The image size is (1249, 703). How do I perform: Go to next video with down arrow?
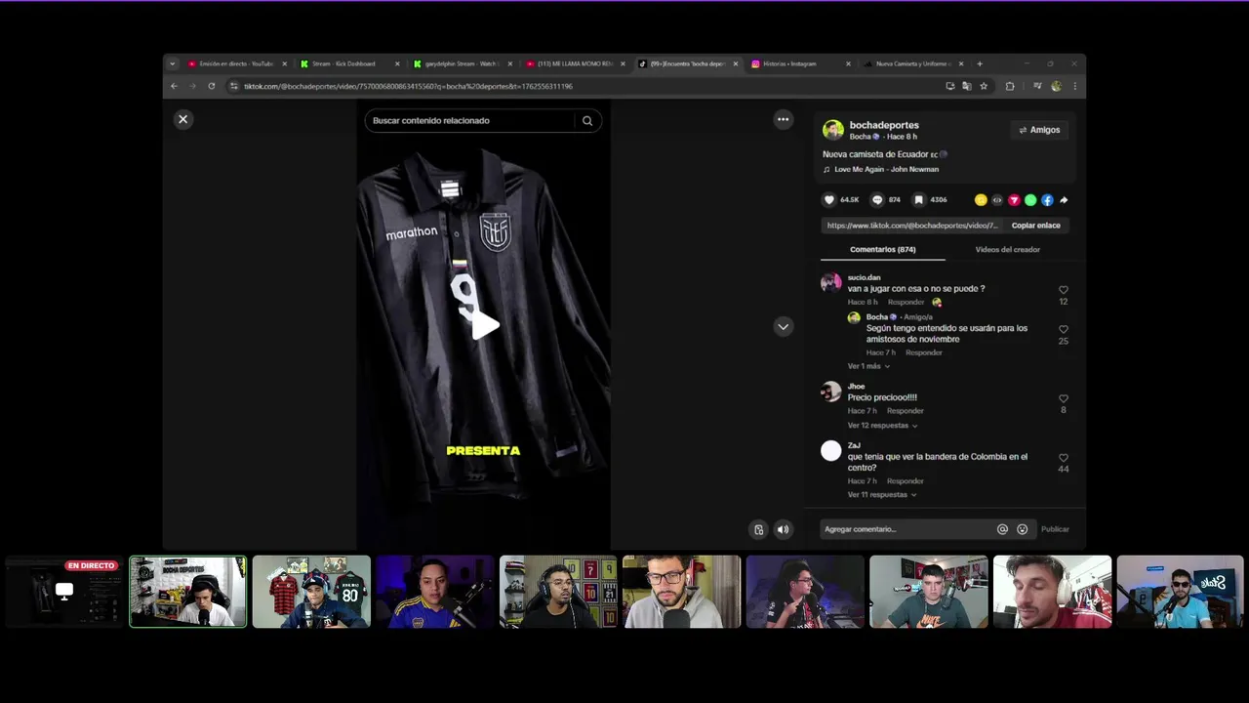(783, 327)
